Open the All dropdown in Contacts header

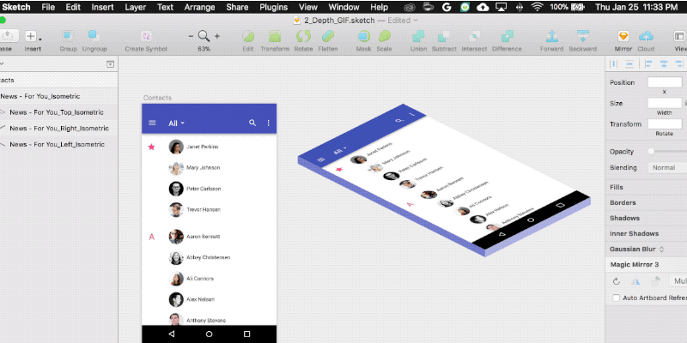pos(177,123)
